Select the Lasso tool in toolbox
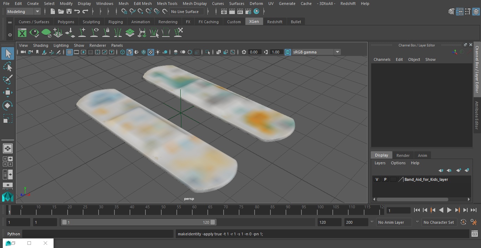The height and width of the screenshot is (248, 481). click(8, 66)
